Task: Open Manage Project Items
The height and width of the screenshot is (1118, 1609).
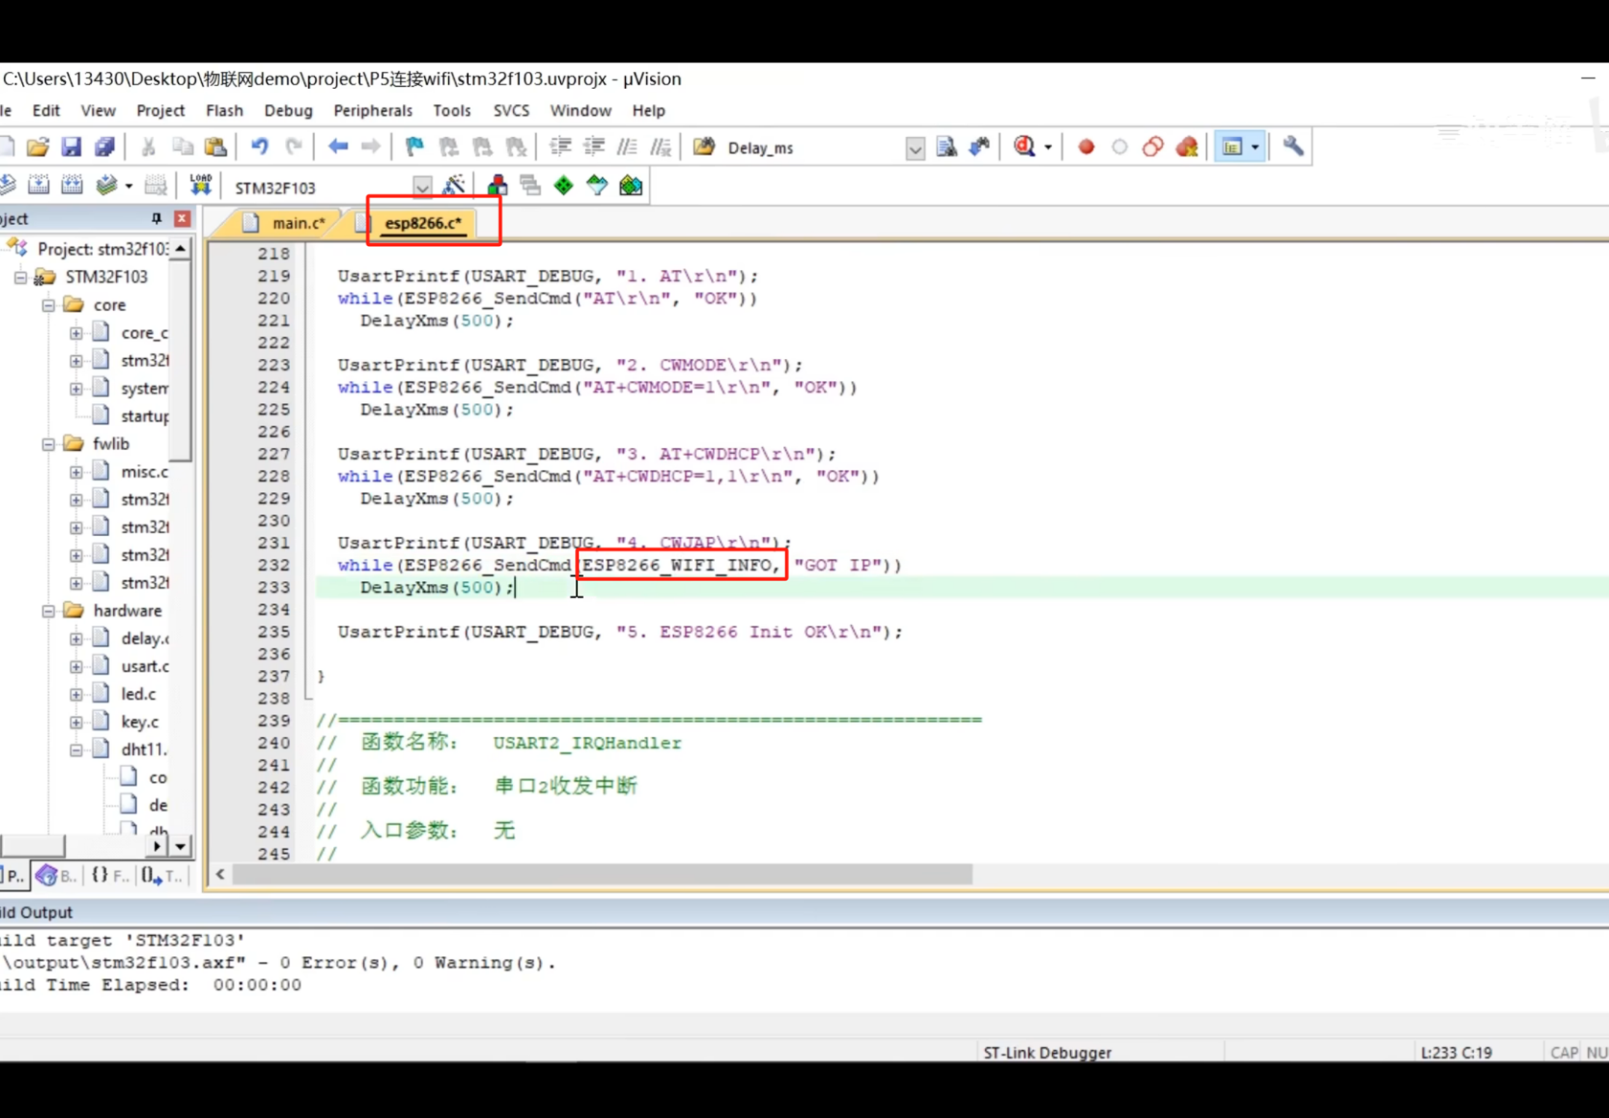Action: (497, 186)
